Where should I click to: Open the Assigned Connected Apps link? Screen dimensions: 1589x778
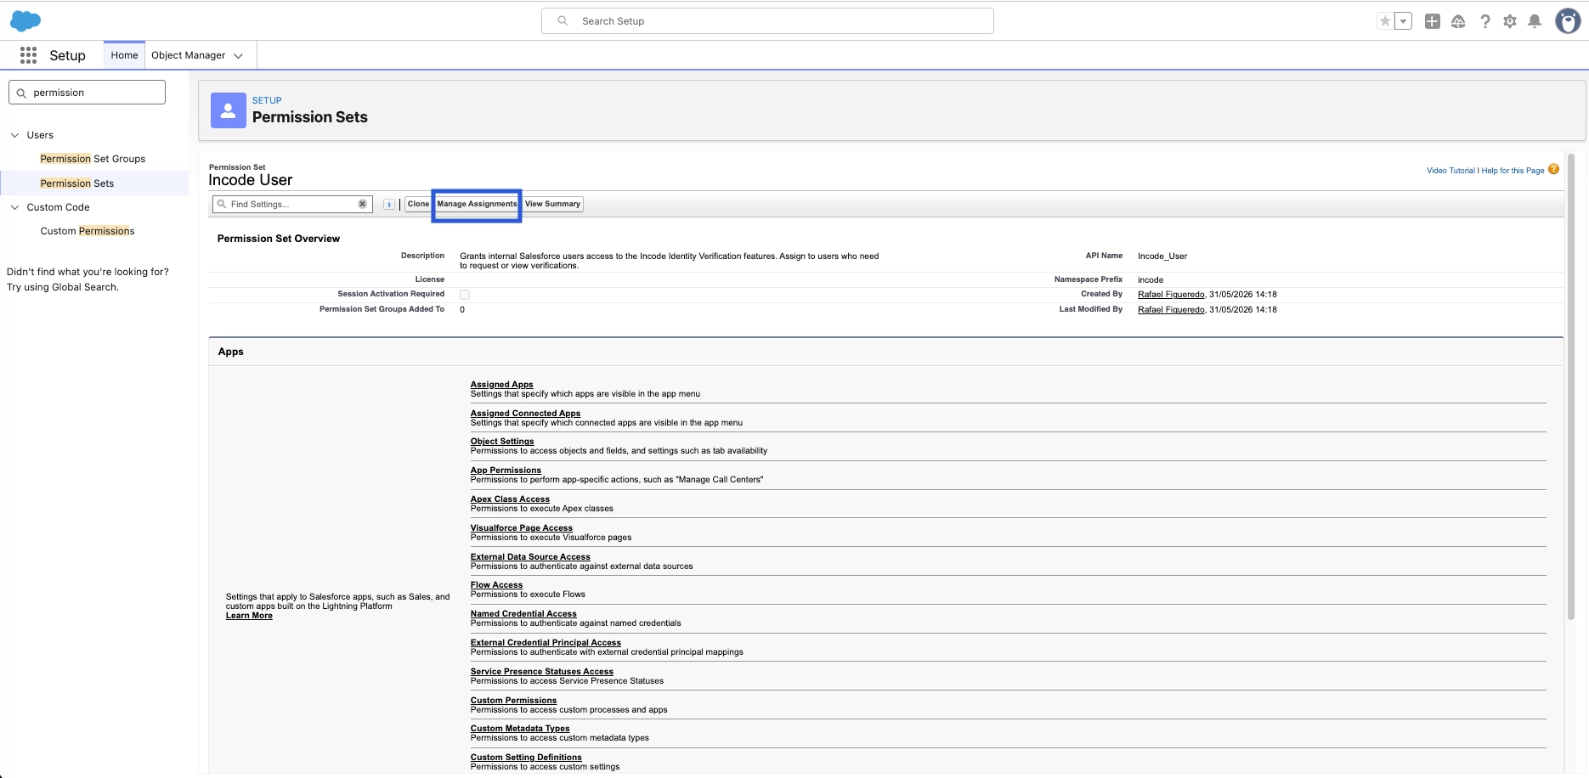tap(525, 414)
